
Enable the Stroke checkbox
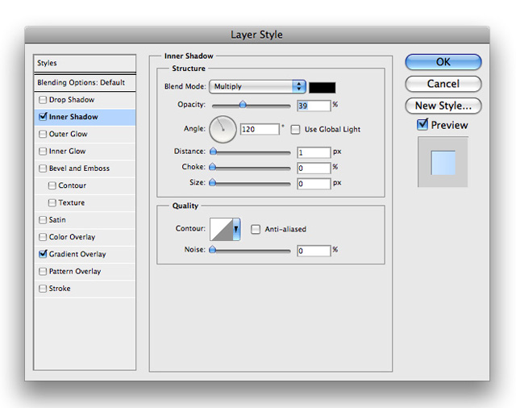[x=43, y=289]
